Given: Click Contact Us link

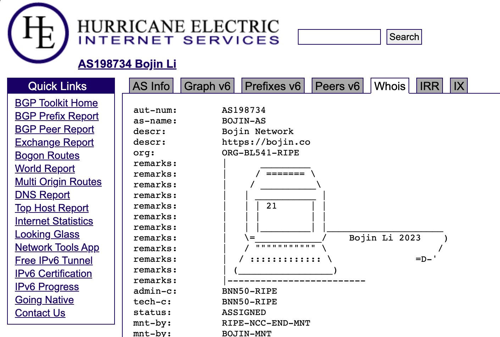Looking at the screenshot, I should click(x=40, y=313).
